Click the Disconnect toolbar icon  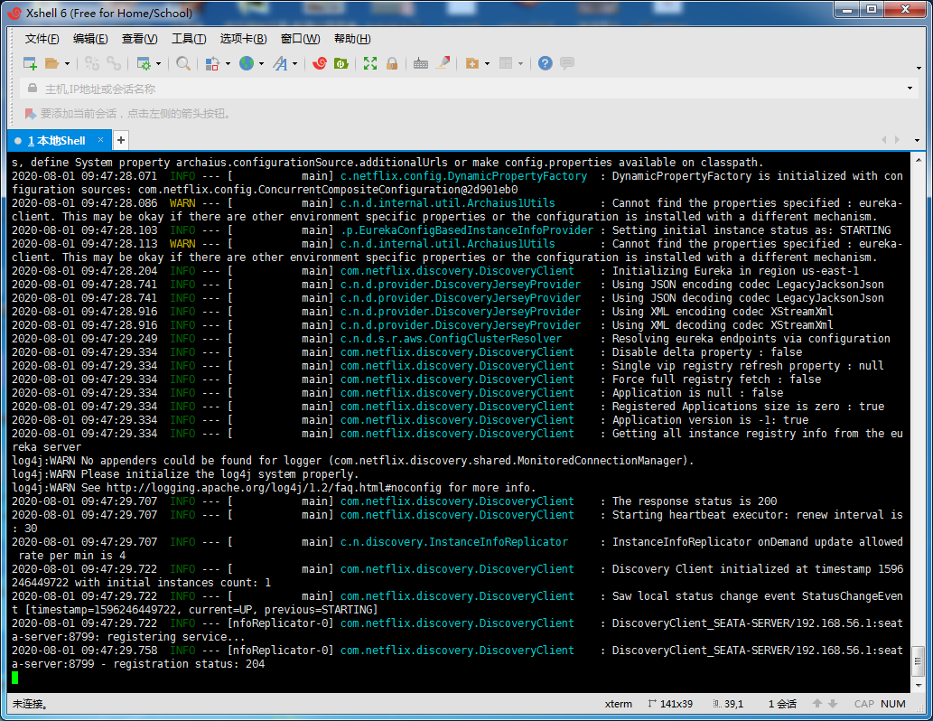click(91, 64)
